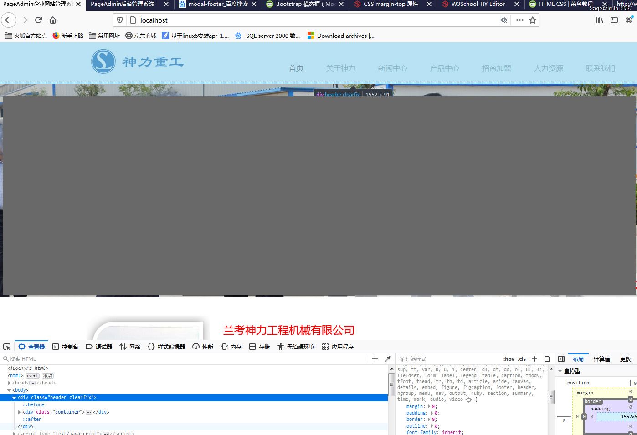Pick a color with the eyedropper tool
The width and height of the screenshot is (637, 435).
(x=388, y=359)
